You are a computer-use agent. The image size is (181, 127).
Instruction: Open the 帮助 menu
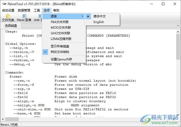[56, 10]
